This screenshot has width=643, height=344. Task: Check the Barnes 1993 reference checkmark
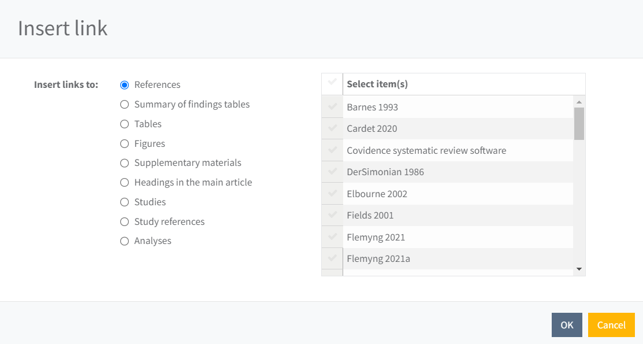coord(332,107)
